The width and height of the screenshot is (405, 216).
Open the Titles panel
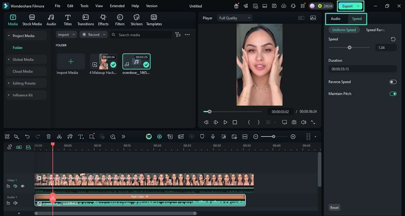68,20
